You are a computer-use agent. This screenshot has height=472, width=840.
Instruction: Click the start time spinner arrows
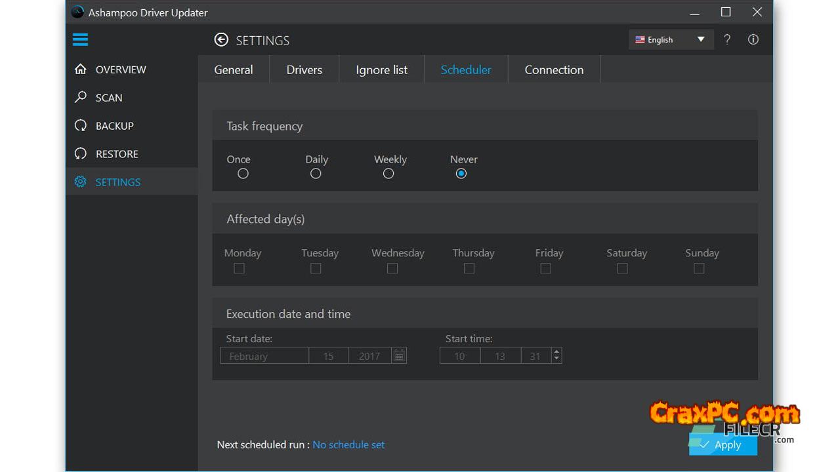tap(556, 355)
